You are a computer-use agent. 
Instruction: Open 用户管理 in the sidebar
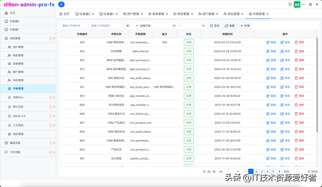(x=28, y=47)
